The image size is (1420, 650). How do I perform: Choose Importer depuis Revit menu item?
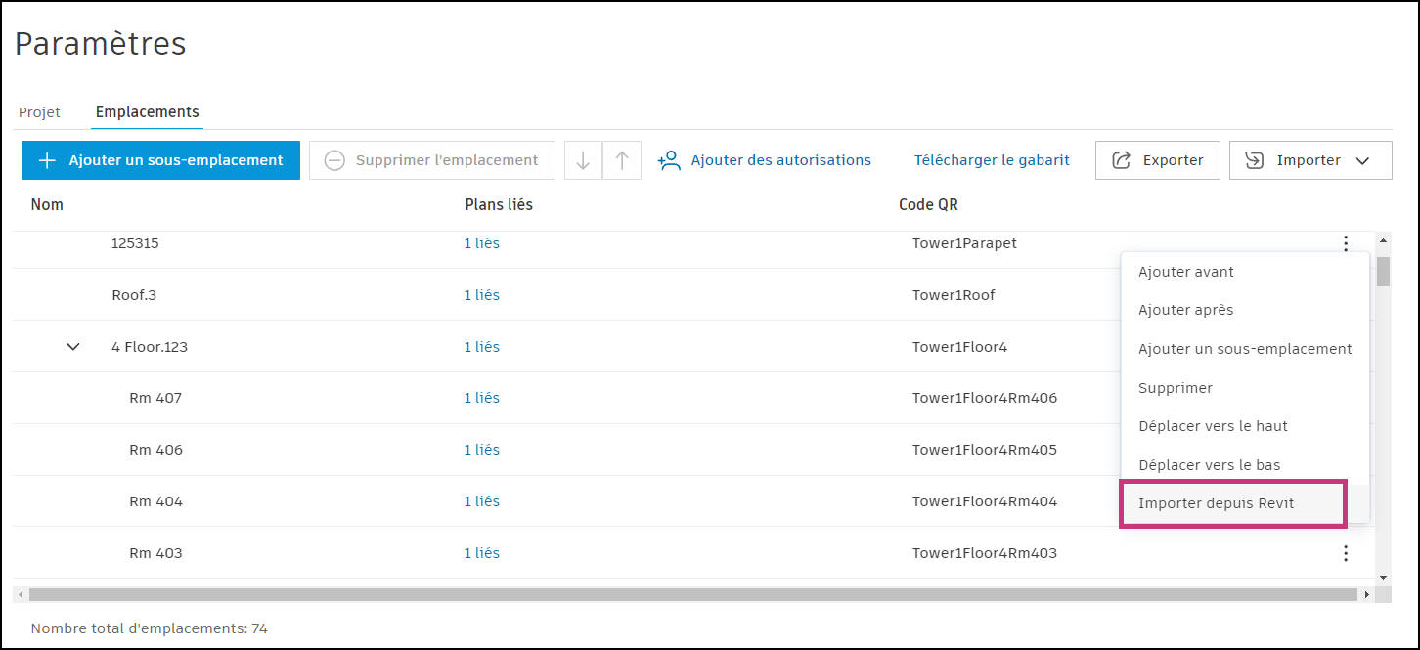click(1216, 503)
